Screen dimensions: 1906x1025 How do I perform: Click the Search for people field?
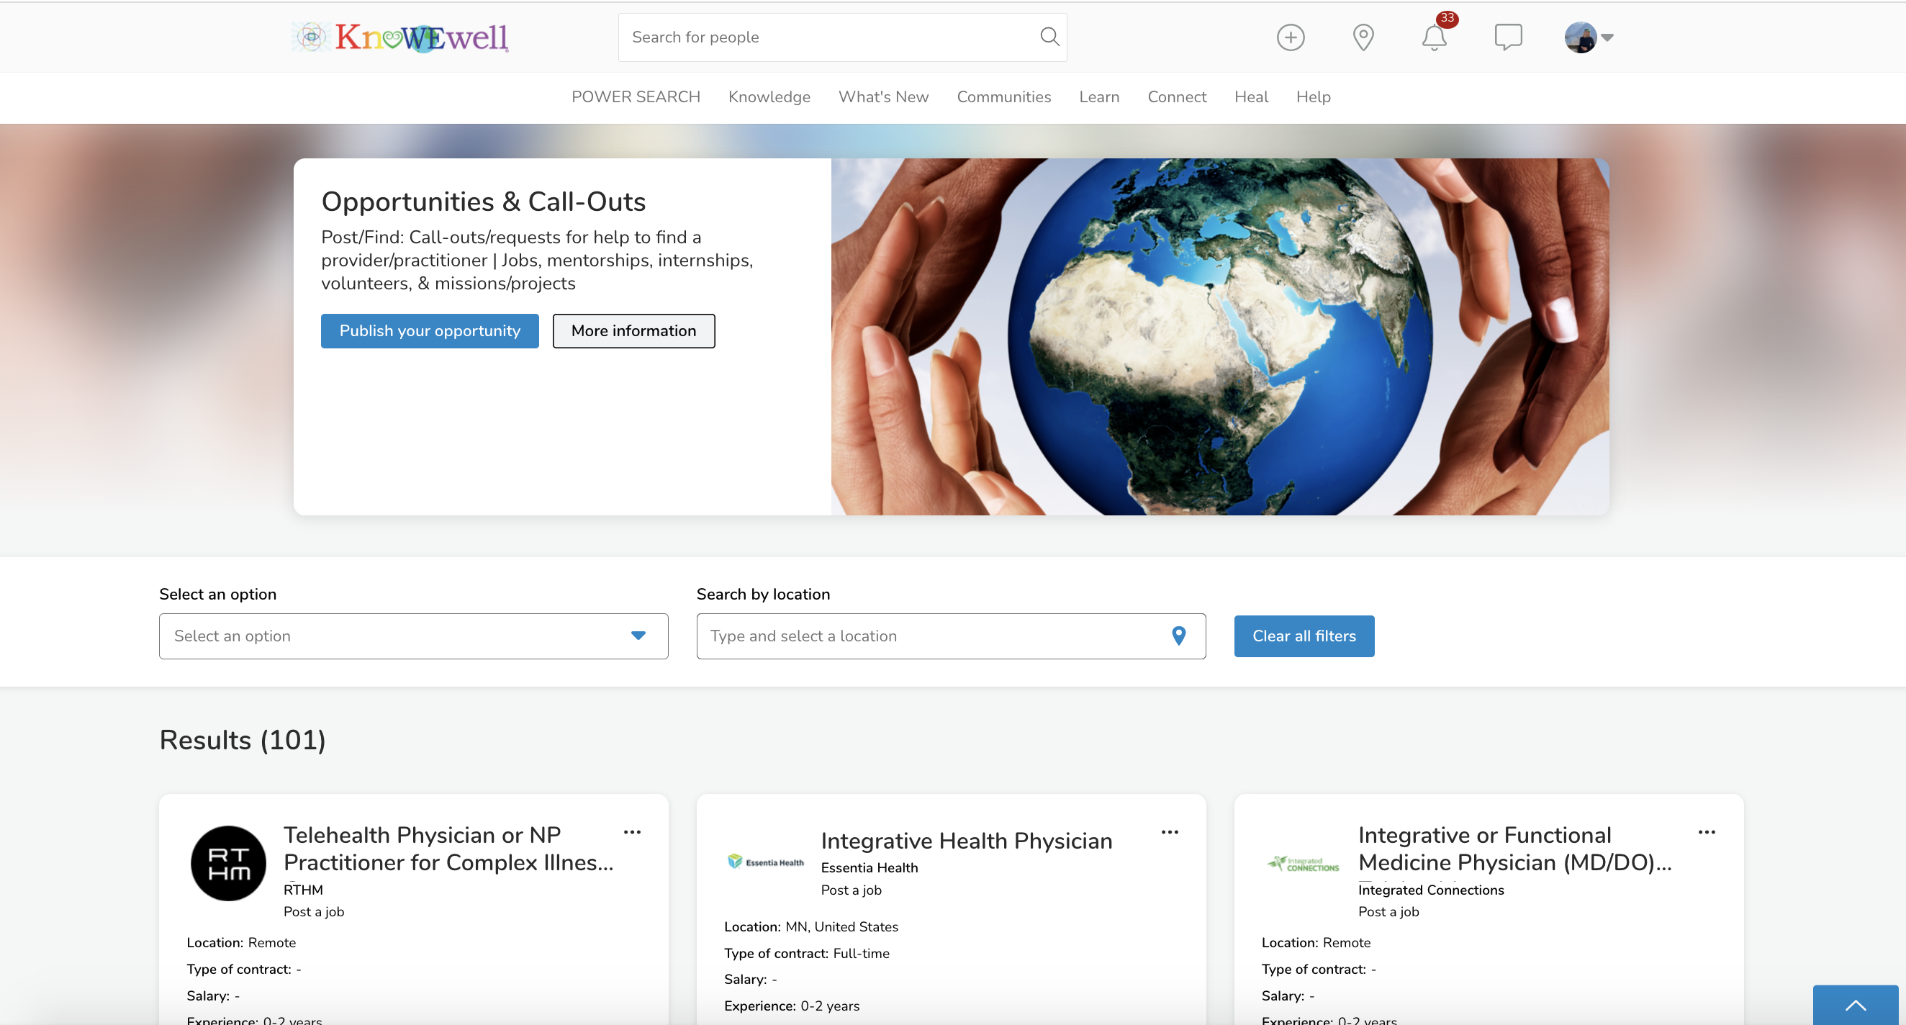(x=842, y=37)
